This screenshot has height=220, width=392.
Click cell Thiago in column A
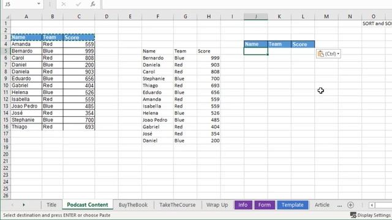pos(26,127)
